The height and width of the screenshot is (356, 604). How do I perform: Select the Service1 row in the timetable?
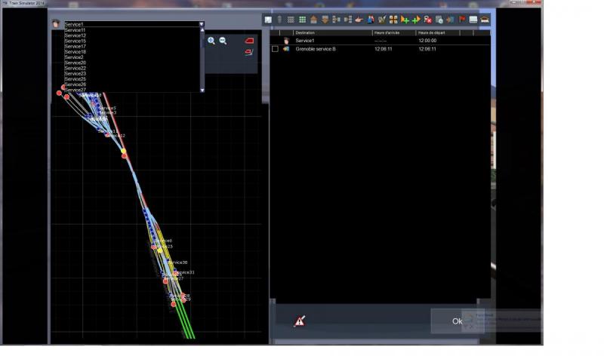click(380, 41)
